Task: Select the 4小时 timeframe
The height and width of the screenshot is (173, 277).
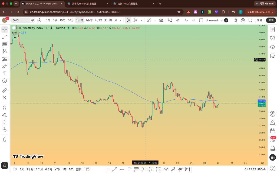Action: tap(98, 20)
